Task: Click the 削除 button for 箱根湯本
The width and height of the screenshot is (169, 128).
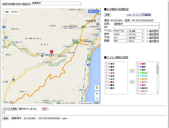Action: click(x=6, y=119)
